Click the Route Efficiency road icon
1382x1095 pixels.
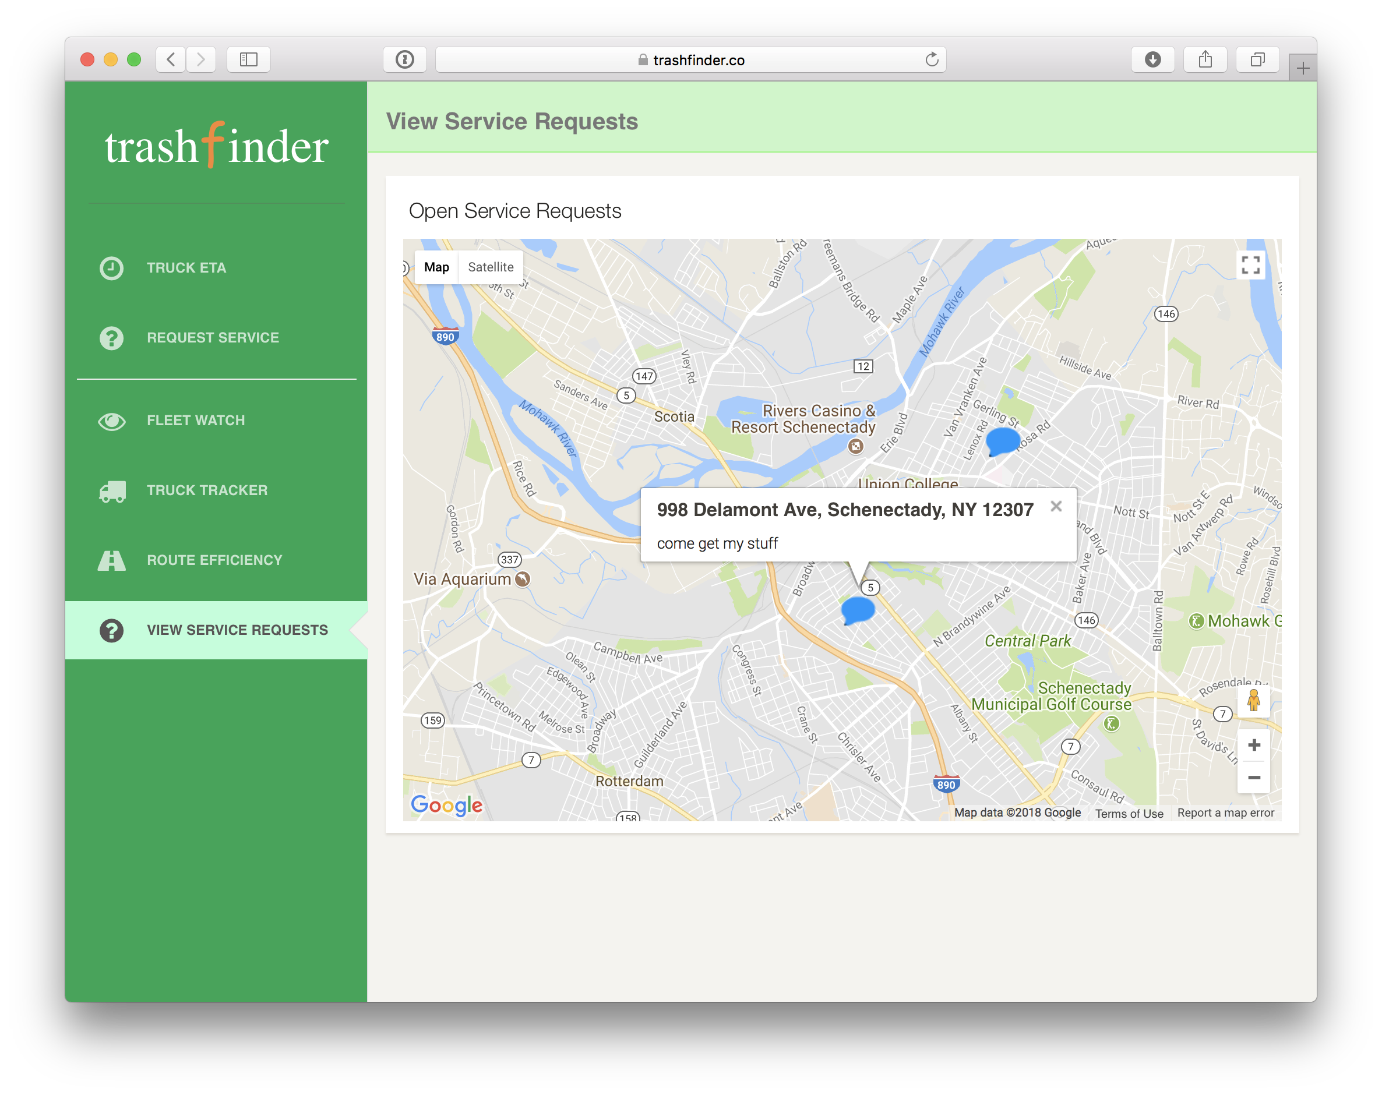coord(111,561)
